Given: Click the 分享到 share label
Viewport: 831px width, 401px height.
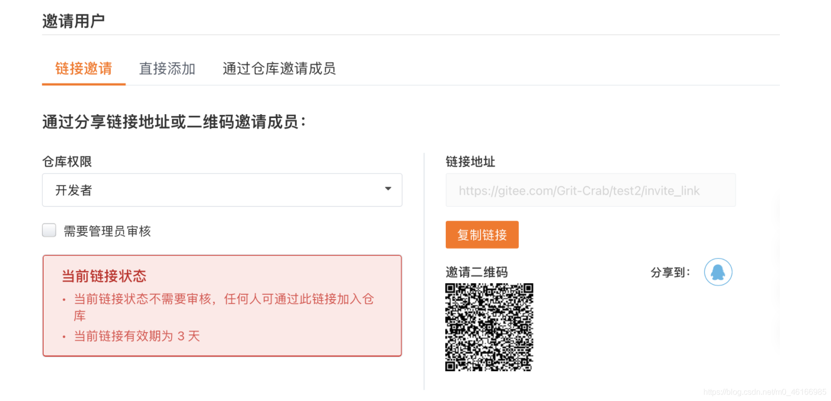Looking at the screenshot, I should [670, 272].
